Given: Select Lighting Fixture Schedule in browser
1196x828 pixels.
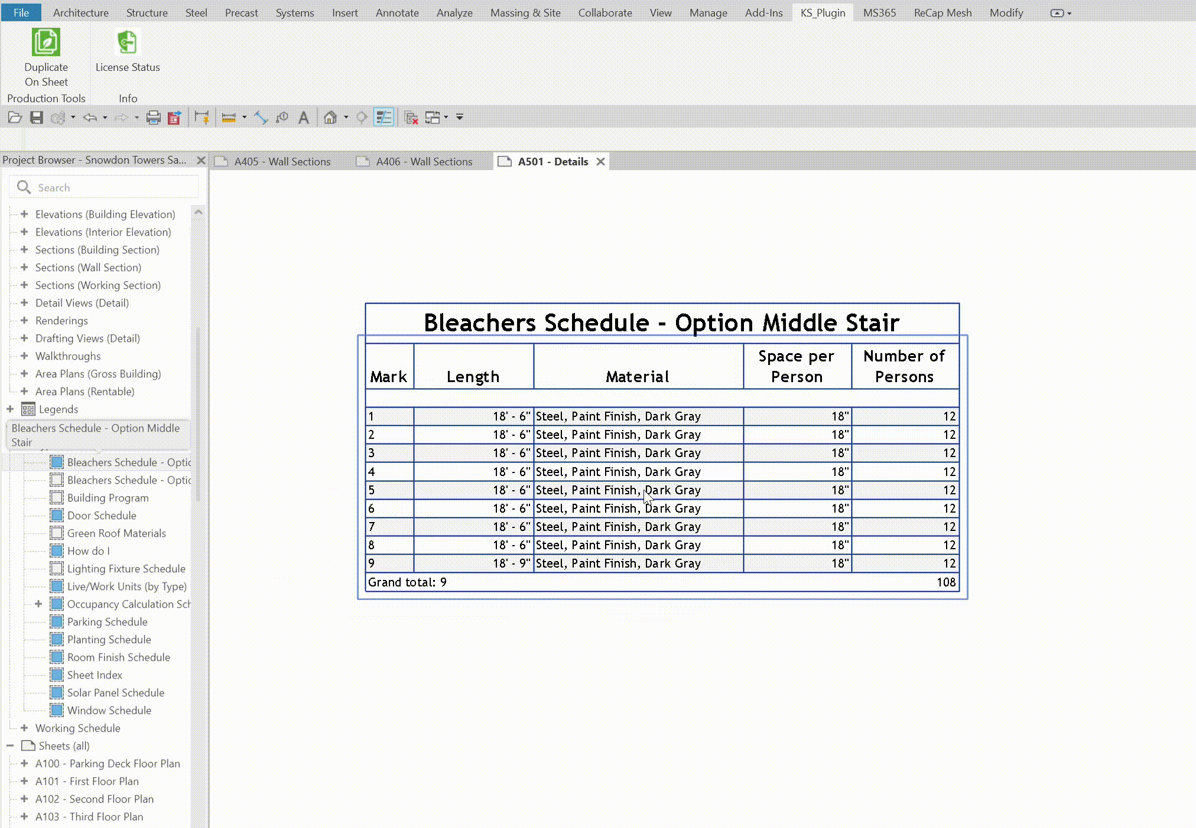Looking at the screenshot, I should pyautogui.click(x=126, y=569).
